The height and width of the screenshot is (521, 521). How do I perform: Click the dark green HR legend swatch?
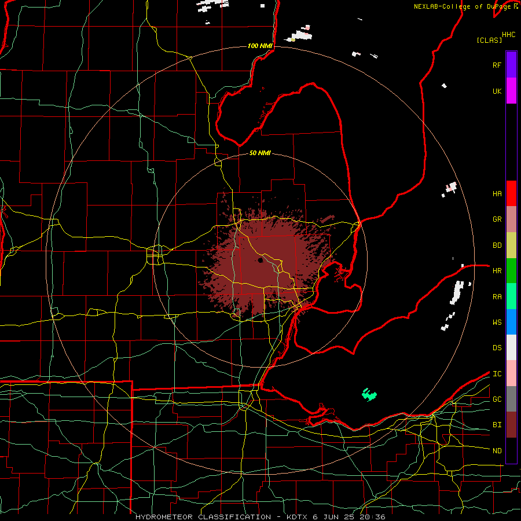[511, 271]
